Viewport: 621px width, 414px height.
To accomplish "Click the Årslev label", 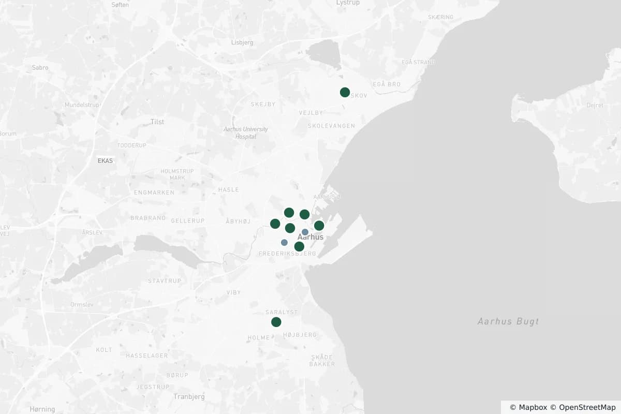I will [92, 232].
